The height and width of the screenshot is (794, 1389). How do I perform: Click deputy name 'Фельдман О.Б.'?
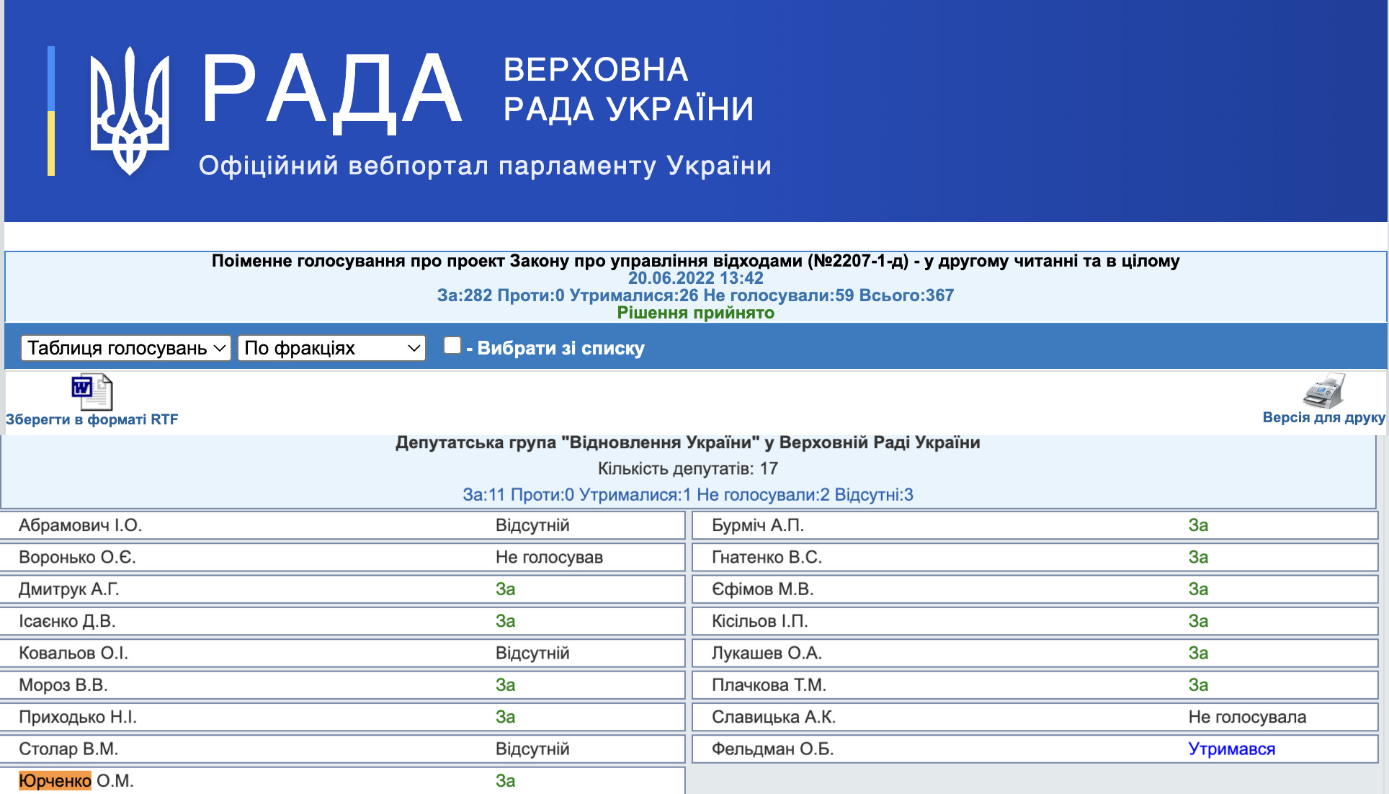773,749
